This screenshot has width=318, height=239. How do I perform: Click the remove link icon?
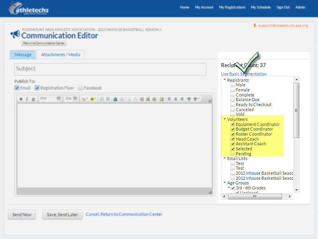point(122,99)
